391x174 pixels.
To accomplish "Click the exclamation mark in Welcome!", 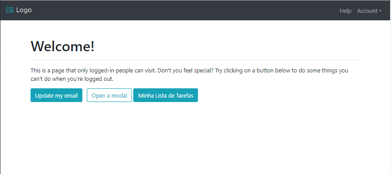I will [93, 46].
